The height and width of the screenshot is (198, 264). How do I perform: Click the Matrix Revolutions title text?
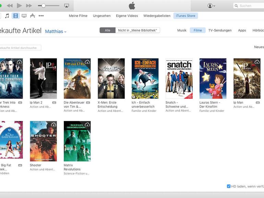click(x=72, y=167)
